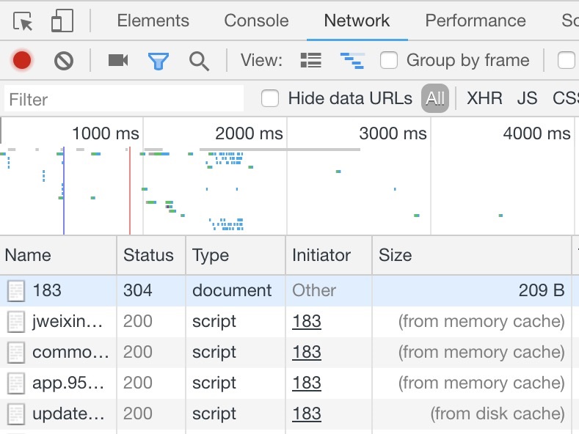
Task: Toggle the device toolbar icon
Action: coord(62,21)
